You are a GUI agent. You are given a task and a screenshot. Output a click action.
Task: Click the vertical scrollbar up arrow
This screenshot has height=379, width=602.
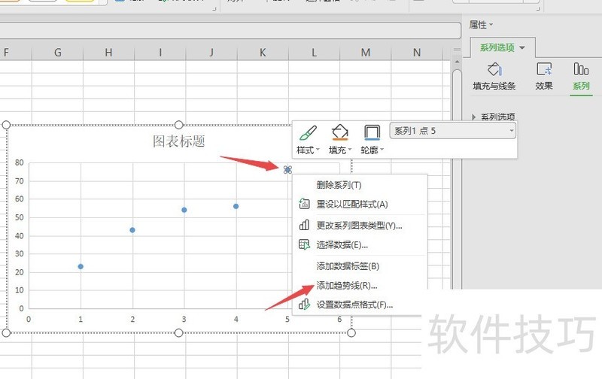[457, 62]
